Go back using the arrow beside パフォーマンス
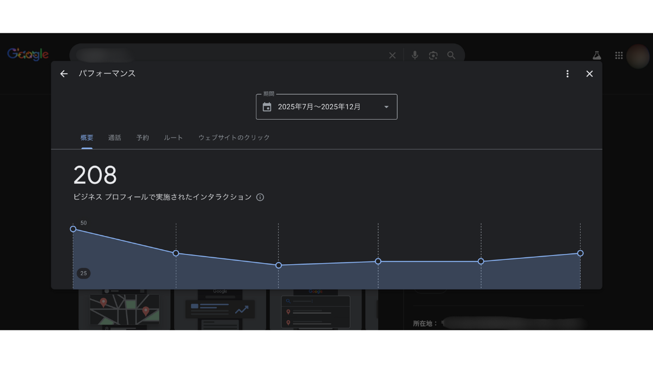 click(x=64, y=74)
